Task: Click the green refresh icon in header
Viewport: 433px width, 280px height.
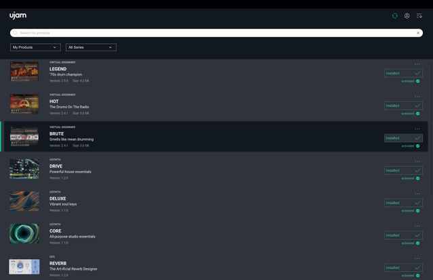Action: click(x=395, y=16)
